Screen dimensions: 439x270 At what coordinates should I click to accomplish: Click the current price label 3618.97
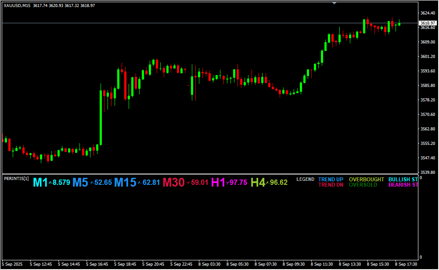(427, 23)
